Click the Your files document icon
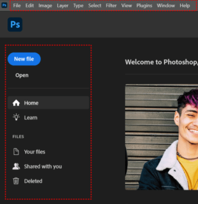Image resolution: width=198 pixels, height=204 pixels. click(x=16, y=152)
